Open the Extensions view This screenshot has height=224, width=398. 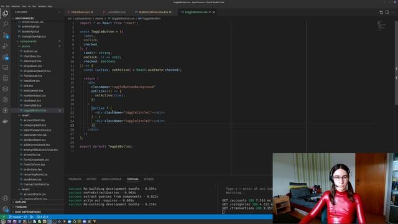pos(6,57)
